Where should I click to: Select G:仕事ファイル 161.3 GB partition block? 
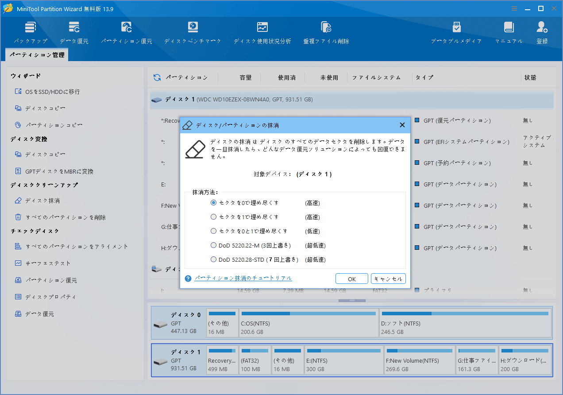(x=477, y=360)
